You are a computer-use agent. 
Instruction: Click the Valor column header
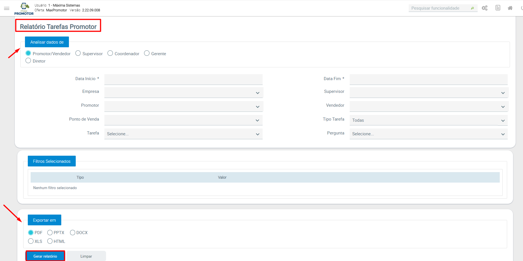click(x=222, y=177)
